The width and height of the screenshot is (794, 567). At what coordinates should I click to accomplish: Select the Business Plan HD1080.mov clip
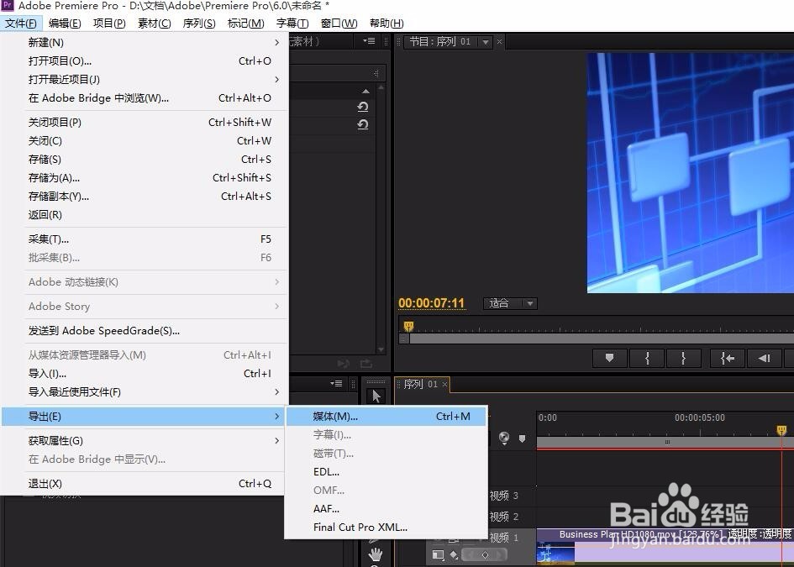[665, 546]
